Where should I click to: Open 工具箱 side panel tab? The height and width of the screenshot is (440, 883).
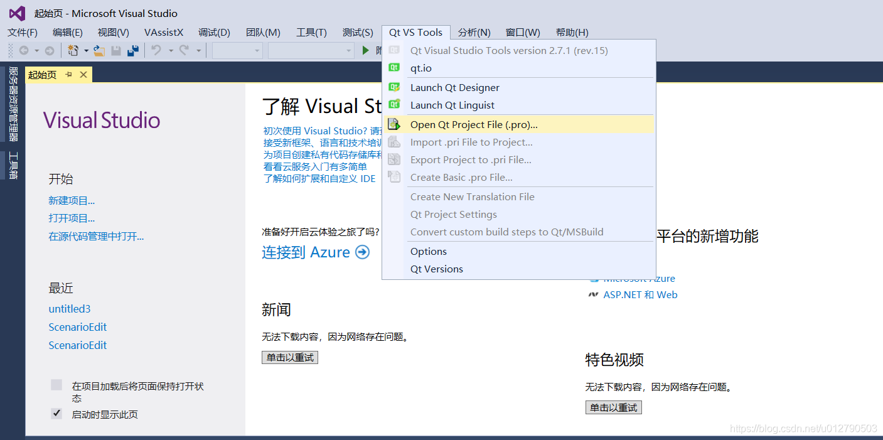[x=13, y=166]
